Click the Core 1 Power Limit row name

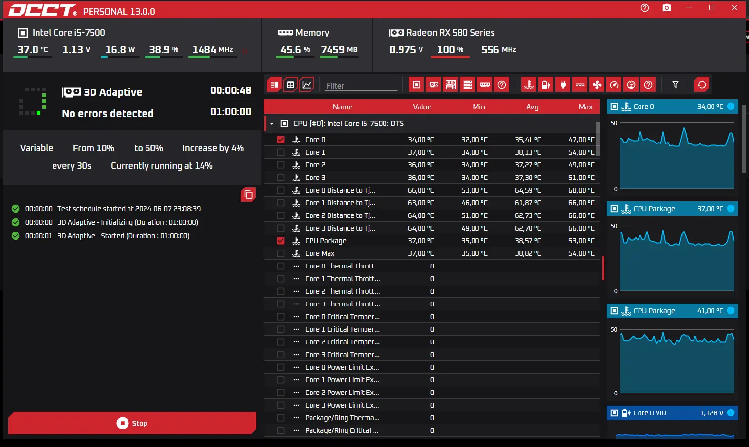[342, 380]
